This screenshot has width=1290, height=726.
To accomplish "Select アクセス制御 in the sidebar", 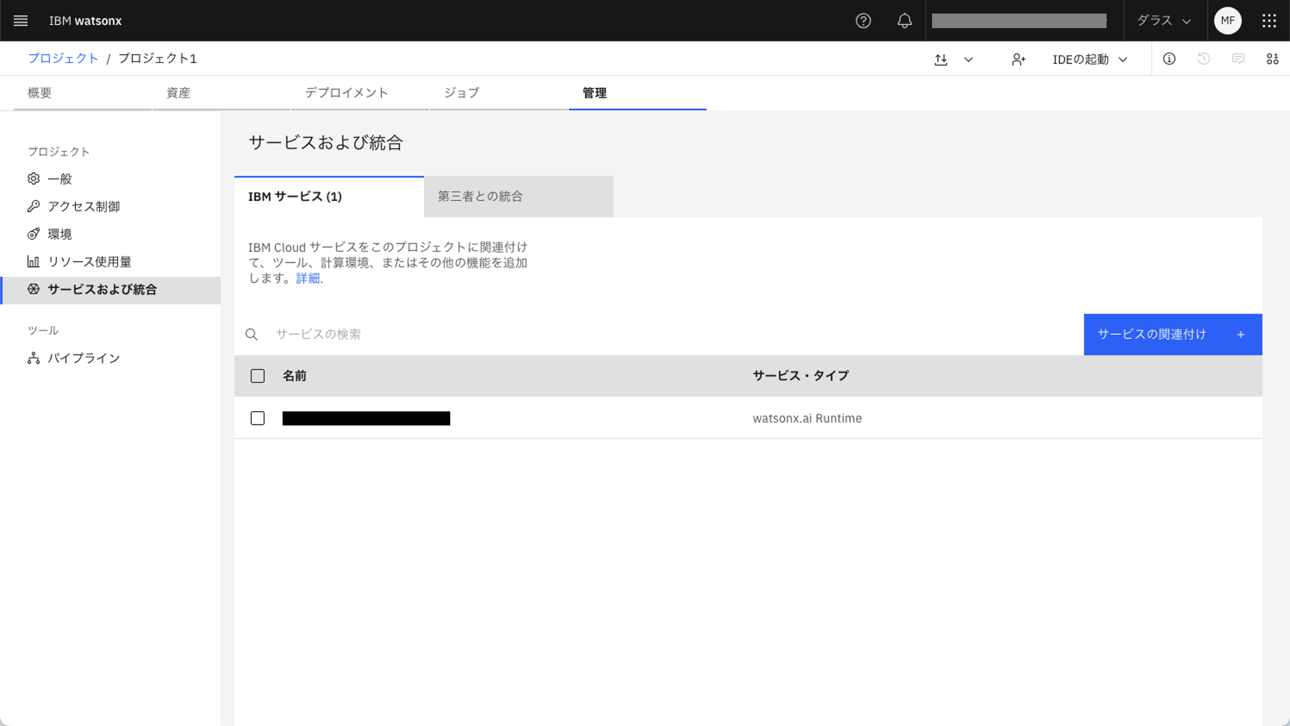I will point(84,207).
